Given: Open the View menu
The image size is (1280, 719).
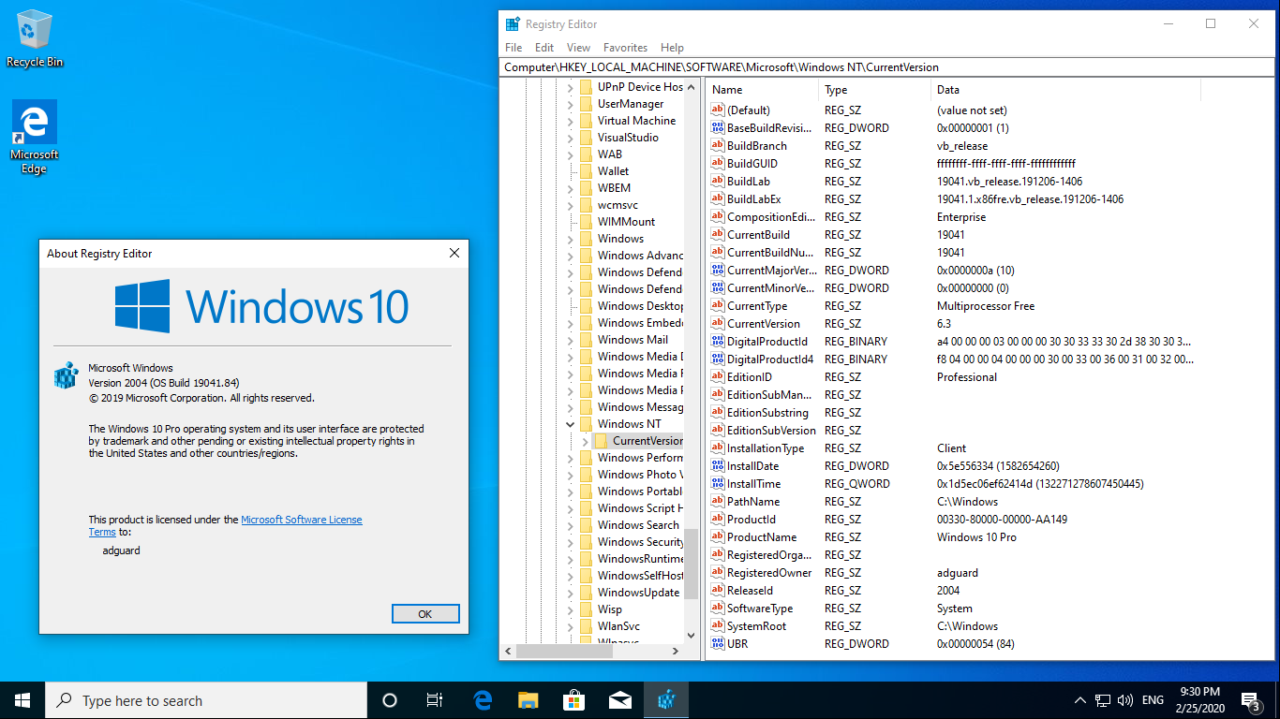Looking at the screenshot, I should [578, 48].
